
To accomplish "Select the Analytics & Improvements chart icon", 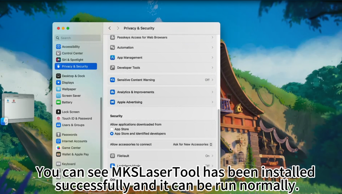I will click(x=112, y=92).
